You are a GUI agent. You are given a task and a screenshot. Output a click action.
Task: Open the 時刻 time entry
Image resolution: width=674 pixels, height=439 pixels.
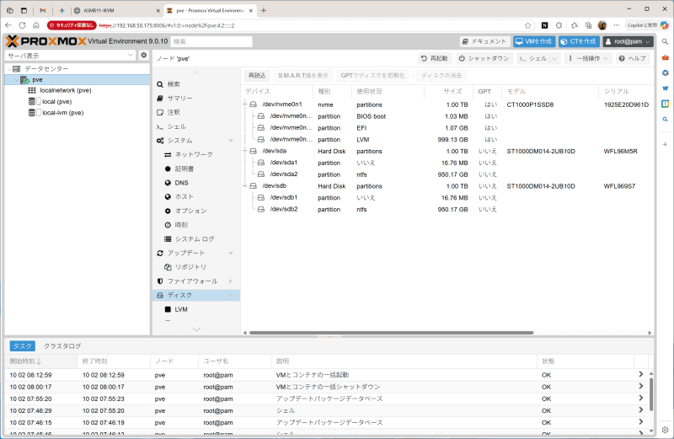(181, 225)
